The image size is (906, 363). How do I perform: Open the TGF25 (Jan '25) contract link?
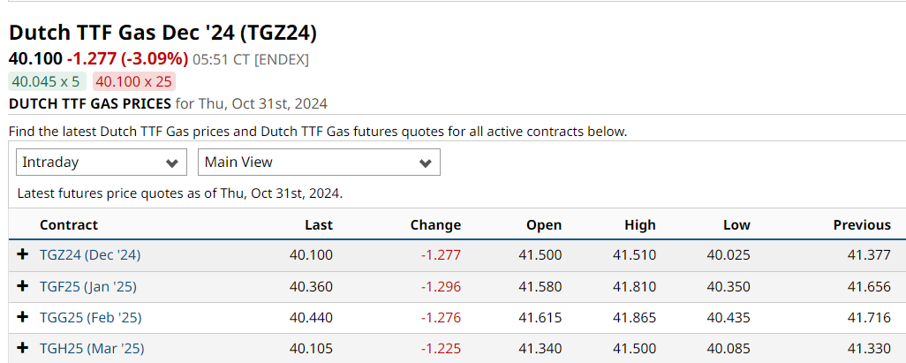tap(88, 286)
